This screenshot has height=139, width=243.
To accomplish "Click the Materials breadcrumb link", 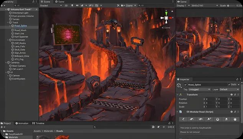I will coord(49,131).
